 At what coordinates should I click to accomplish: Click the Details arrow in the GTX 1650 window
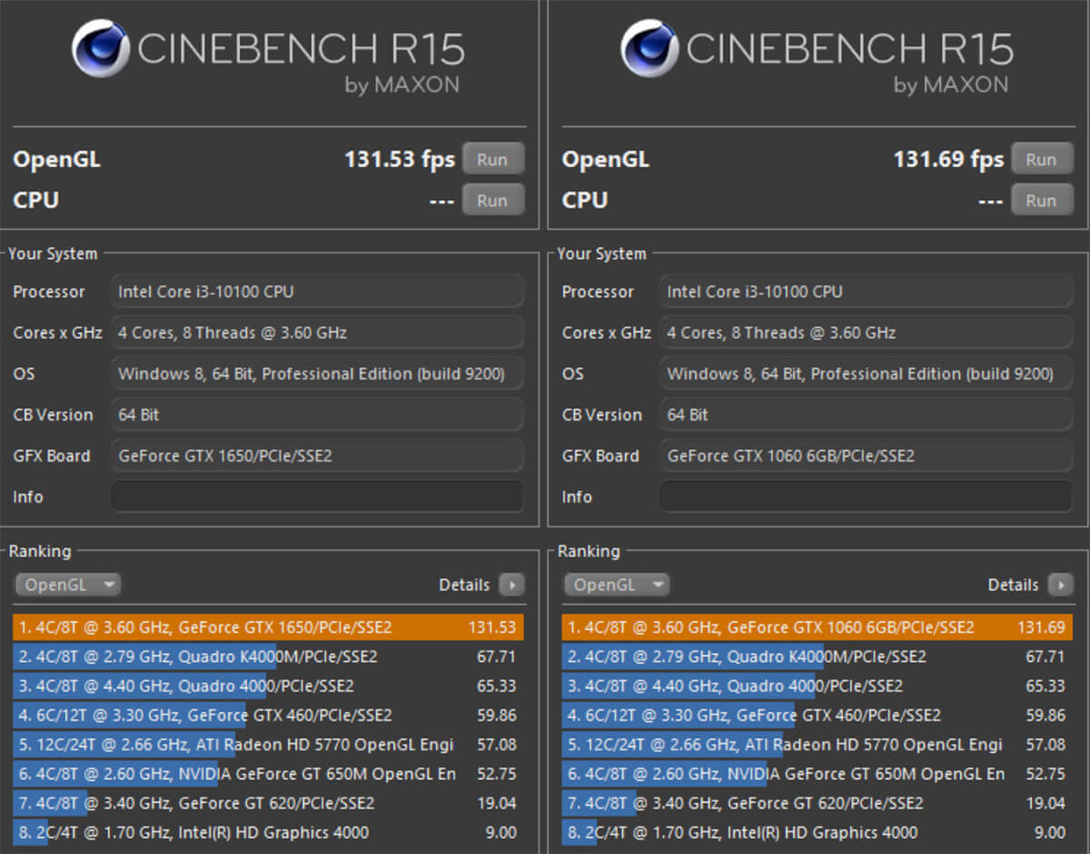(512, 584)
